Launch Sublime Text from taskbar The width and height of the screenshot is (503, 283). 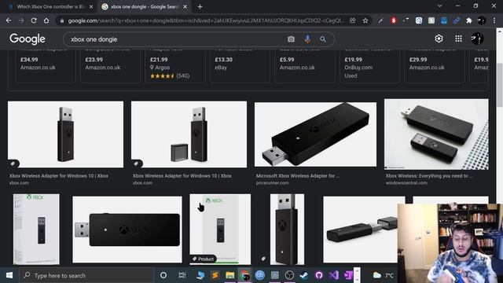215,275
